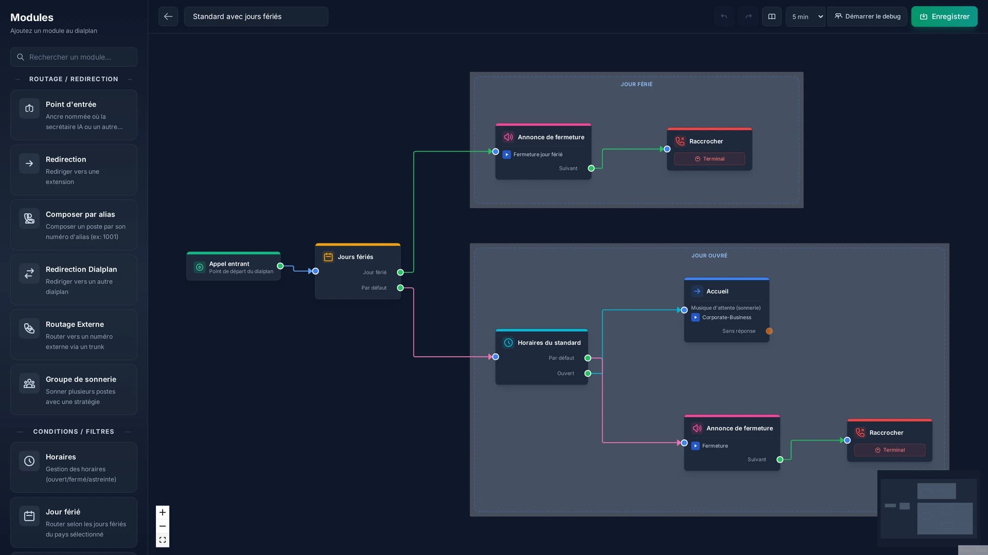Viewport: 988px width, 555px height.
Task: Click the back arrow button
Action: 168,16
